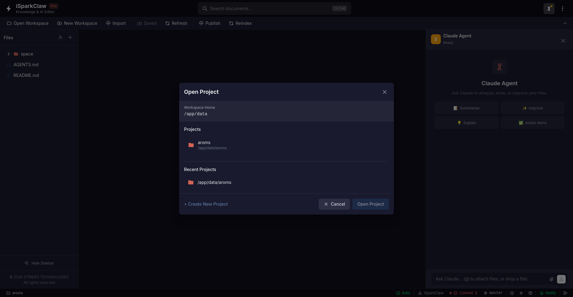
Task: Select /app/data/aroms under Recent Projects
Action: click(286, 182)
